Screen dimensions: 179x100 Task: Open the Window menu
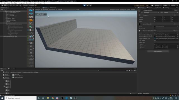[40, 3]
